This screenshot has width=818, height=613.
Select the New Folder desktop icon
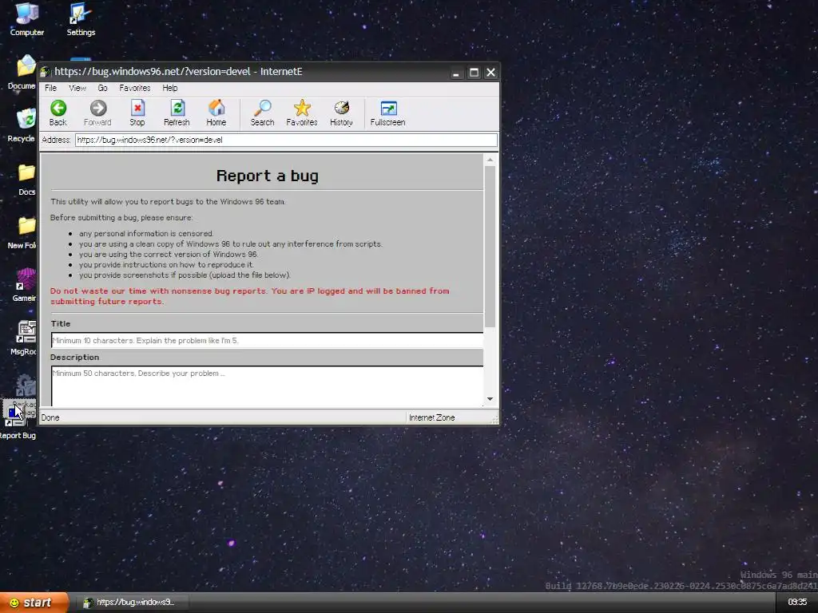click(x=22, y=233)
